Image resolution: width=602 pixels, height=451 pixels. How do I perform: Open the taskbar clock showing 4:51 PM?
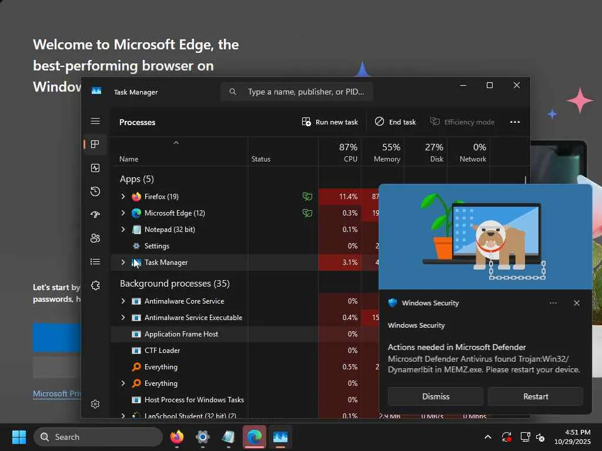[573, 437]
